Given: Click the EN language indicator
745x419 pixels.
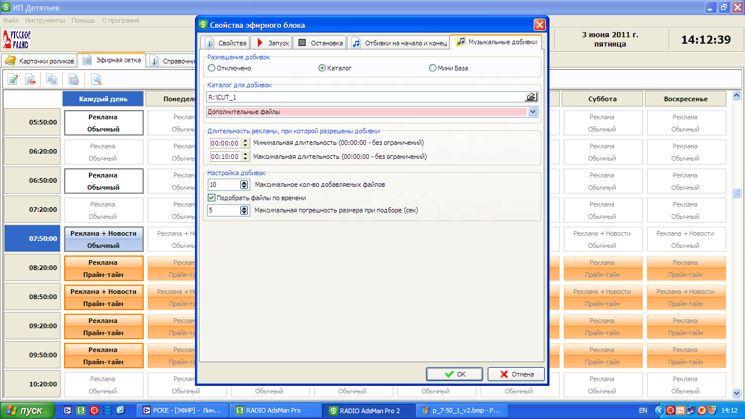Looking at the screenshot, I should [x=643, y=410].
